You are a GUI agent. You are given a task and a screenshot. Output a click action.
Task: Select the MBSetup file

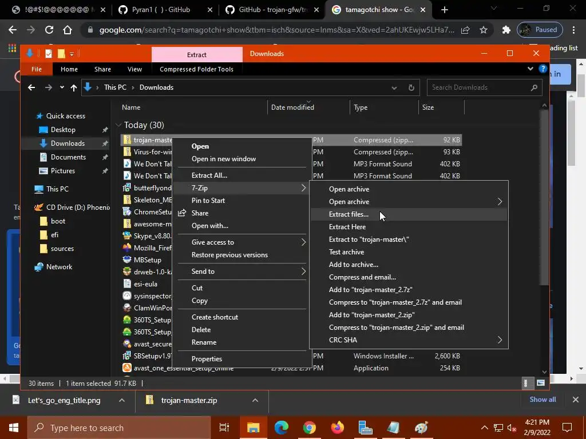coord(147,260)
